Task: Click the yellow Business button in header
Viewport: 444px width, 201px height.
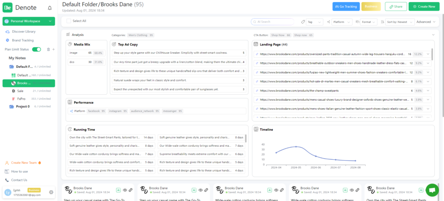Action: point(371,7)
